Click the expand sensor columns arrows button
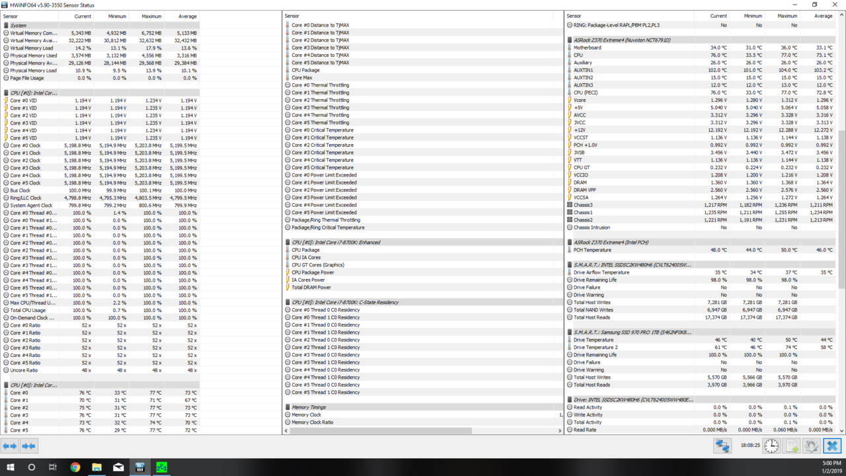Viewport: 846px width, 476px height. pos(10,446)
